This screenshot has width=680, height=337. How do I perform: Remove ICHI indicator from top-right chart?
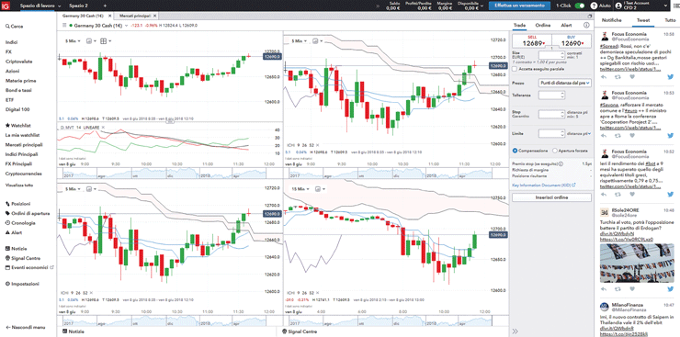(x=317, y=145)
